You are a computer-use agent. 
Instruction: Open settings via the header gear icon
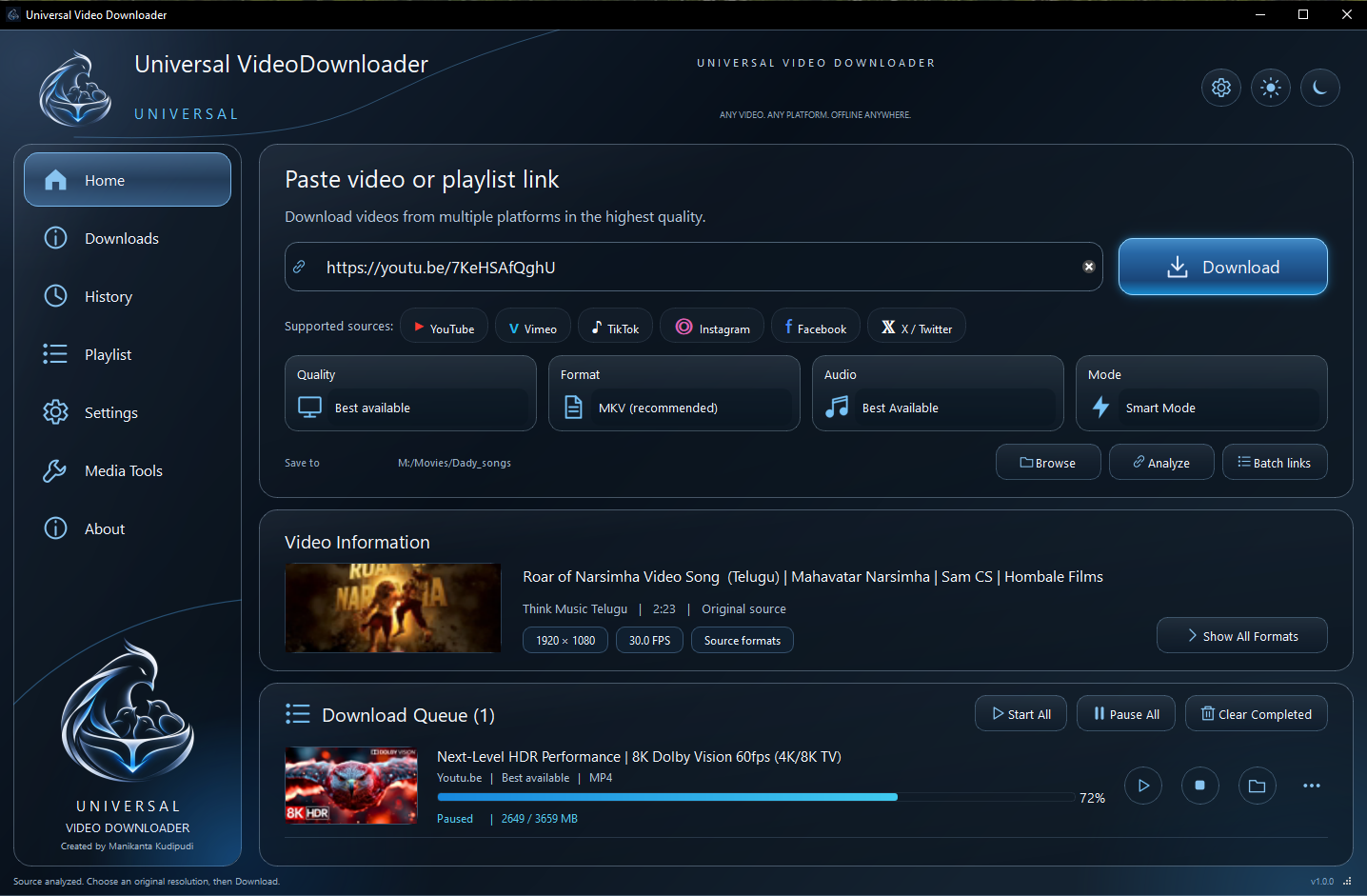point(1221,88)
